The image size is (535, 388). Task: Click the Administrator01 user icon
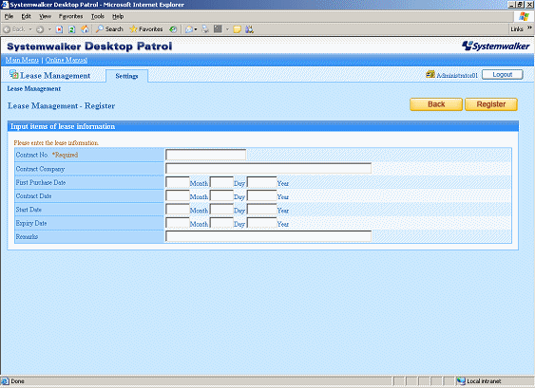point(430,74)
